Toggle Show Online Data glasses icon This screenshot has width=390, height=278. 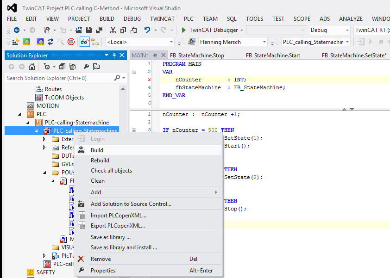pyautogui.click(x=85, y=42)
